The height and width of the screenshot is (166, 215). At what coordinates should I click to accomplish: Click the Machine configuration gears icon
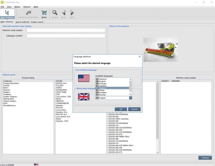pyautogui.click(x=29, y=13)
